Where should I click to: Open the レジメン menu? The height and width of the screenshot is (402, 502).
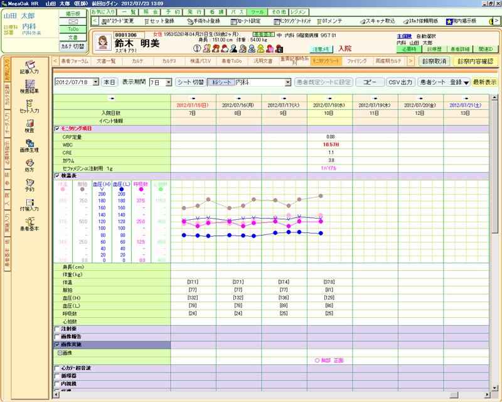tap(298, 12)
